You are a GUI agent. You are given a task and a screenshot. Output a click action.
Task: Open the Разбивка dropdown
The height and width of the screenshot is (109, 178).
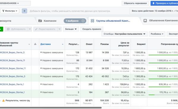tap(157, 34)
